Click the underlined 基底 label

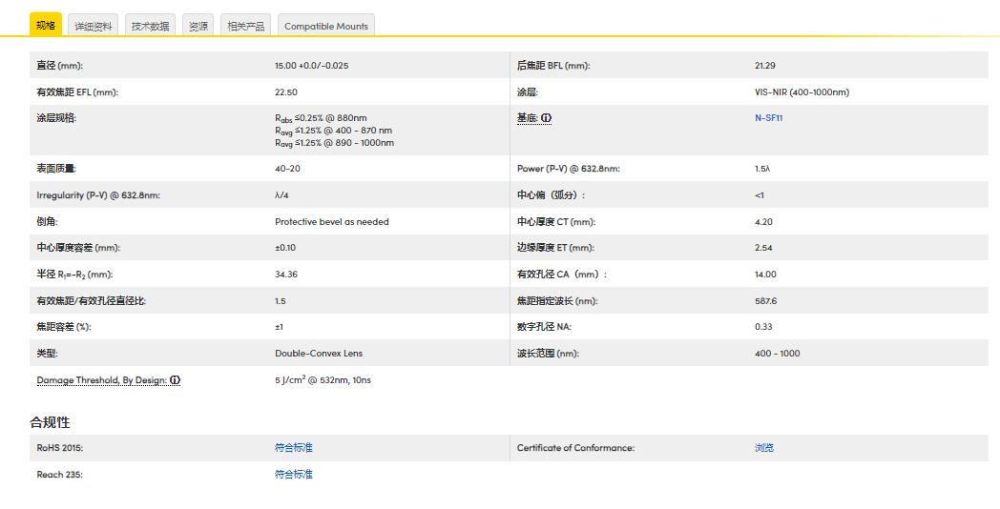(527, 118)
